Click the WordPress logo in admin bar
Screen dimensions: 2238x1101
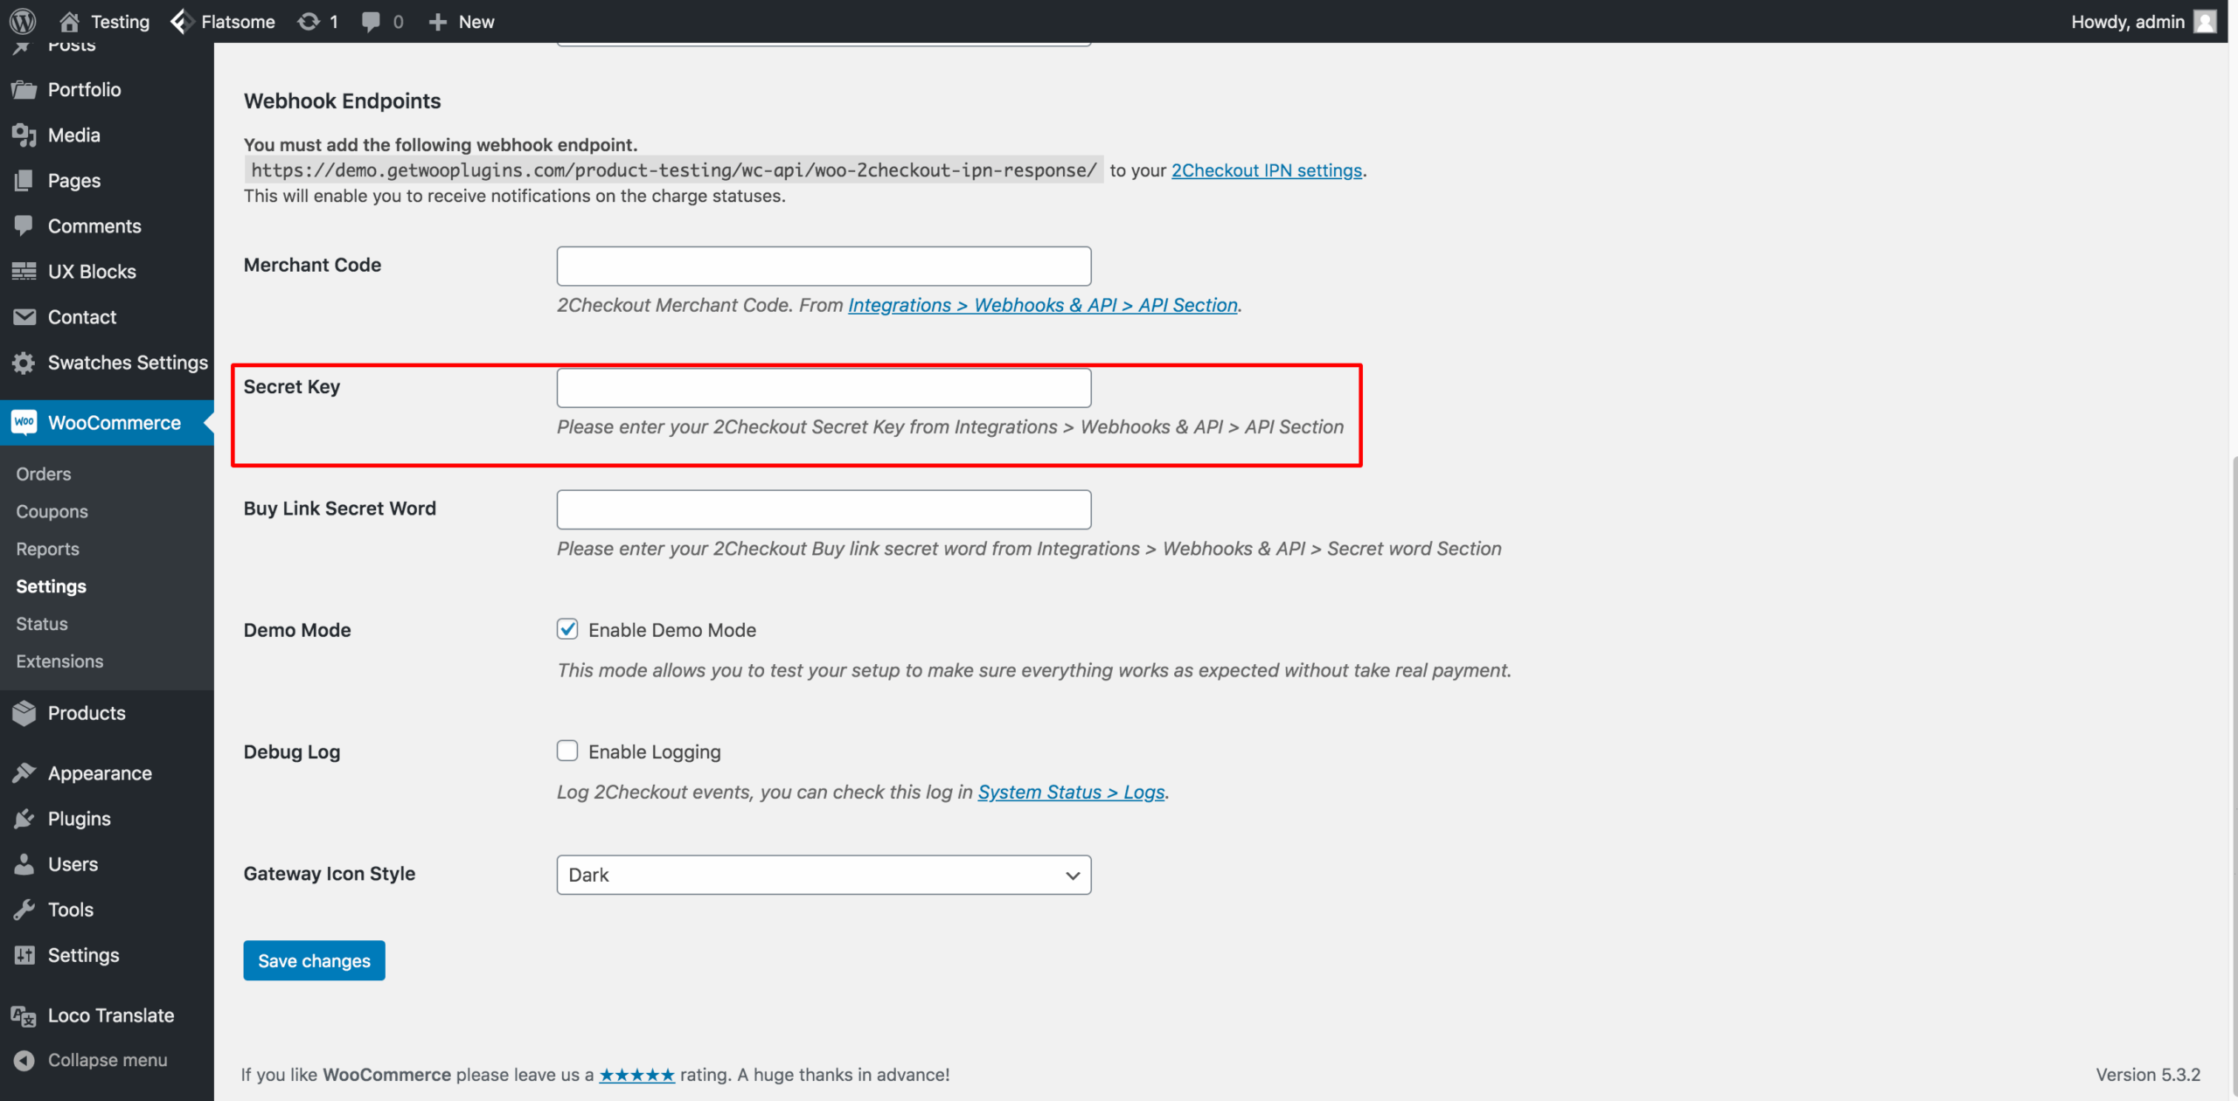point(22,21)
